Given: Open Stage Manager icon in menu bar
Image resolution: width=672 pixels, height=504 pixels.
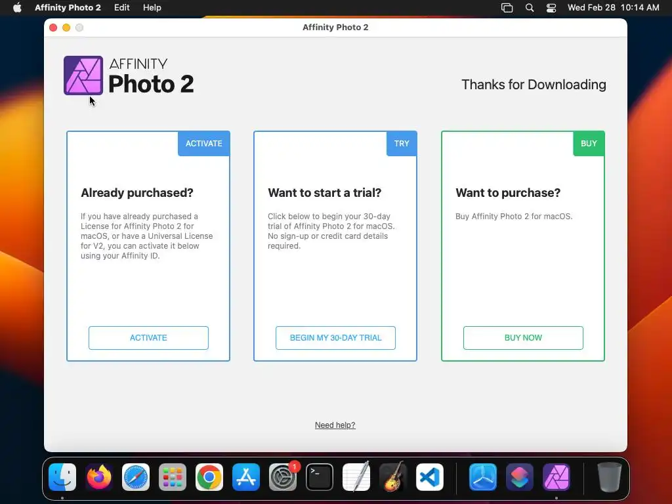Looking at the screenshot, I should pyautogui.click(x=507, y=8).
